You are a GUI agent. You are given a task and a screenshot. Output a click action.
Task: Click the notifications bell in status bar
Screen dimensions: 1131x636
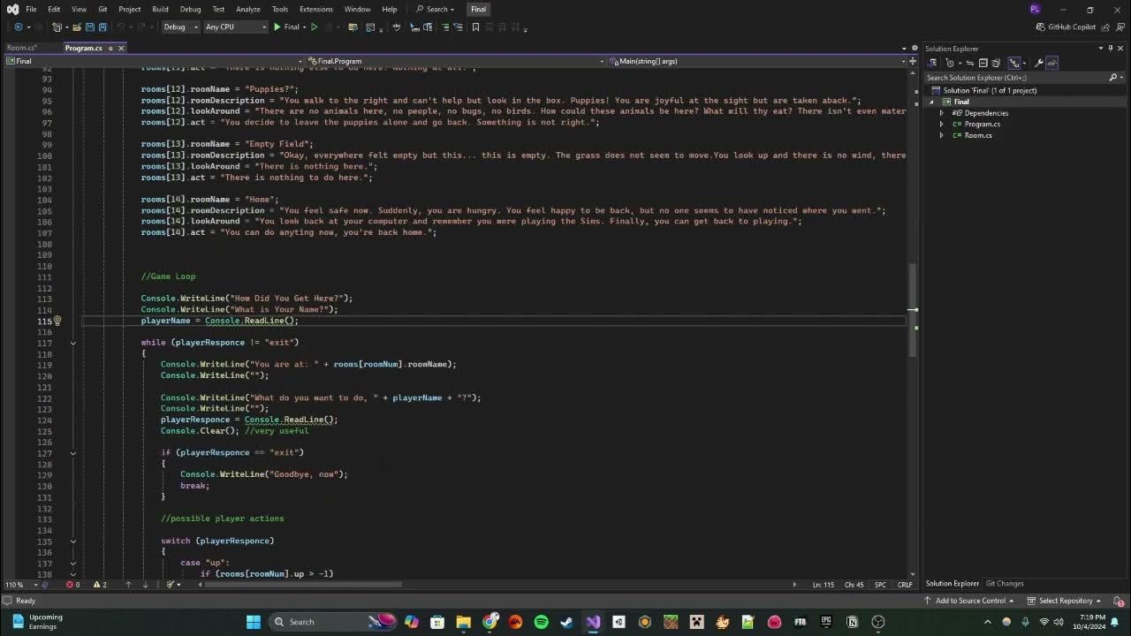(x=1118, y=601)
